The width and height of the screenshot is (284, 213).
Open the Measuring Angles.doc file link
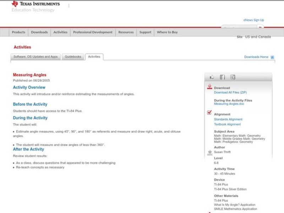229,104
